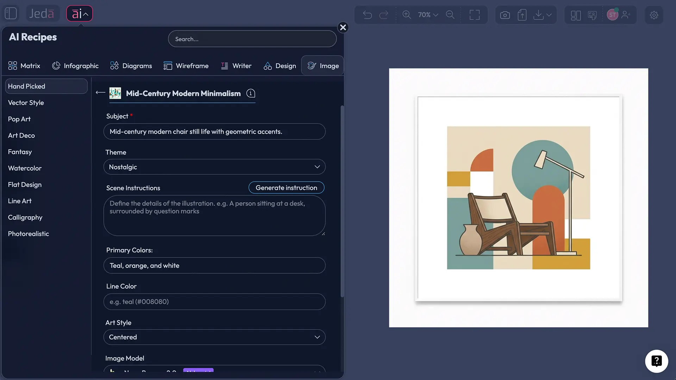This screenshot has height=380, width=676.
Task: Go back with the left arrow
Action: click(100, 93)
